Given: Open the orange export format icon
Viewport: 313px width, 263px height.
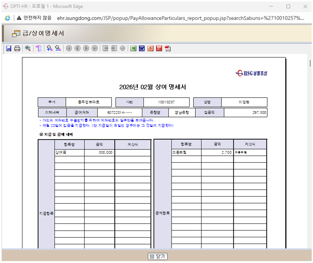Looking at the screenshot, I should click(x=150, y=48).
